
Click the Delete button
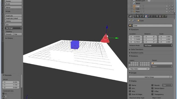point(14,21)
